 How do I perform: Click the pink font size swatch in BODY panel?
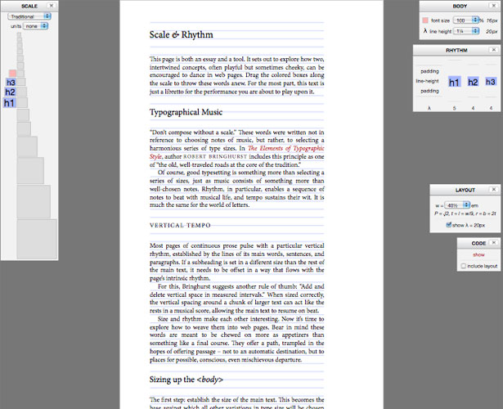425,20
